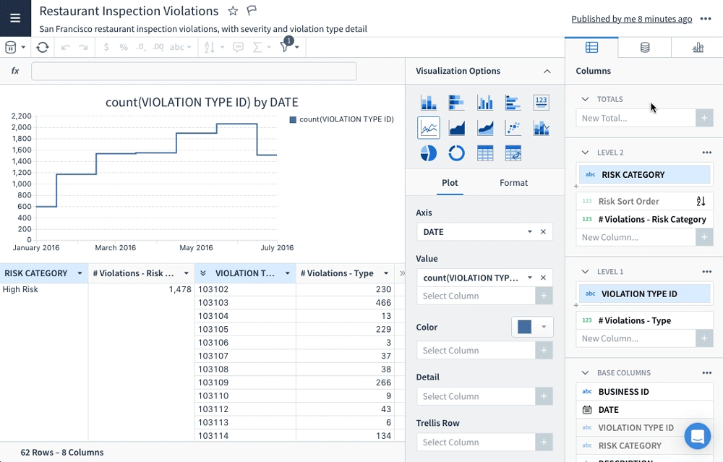This screenshot has width=723, height=462.
Task: Collapse the LEVEL 1 section
Action: pos(585,272)
